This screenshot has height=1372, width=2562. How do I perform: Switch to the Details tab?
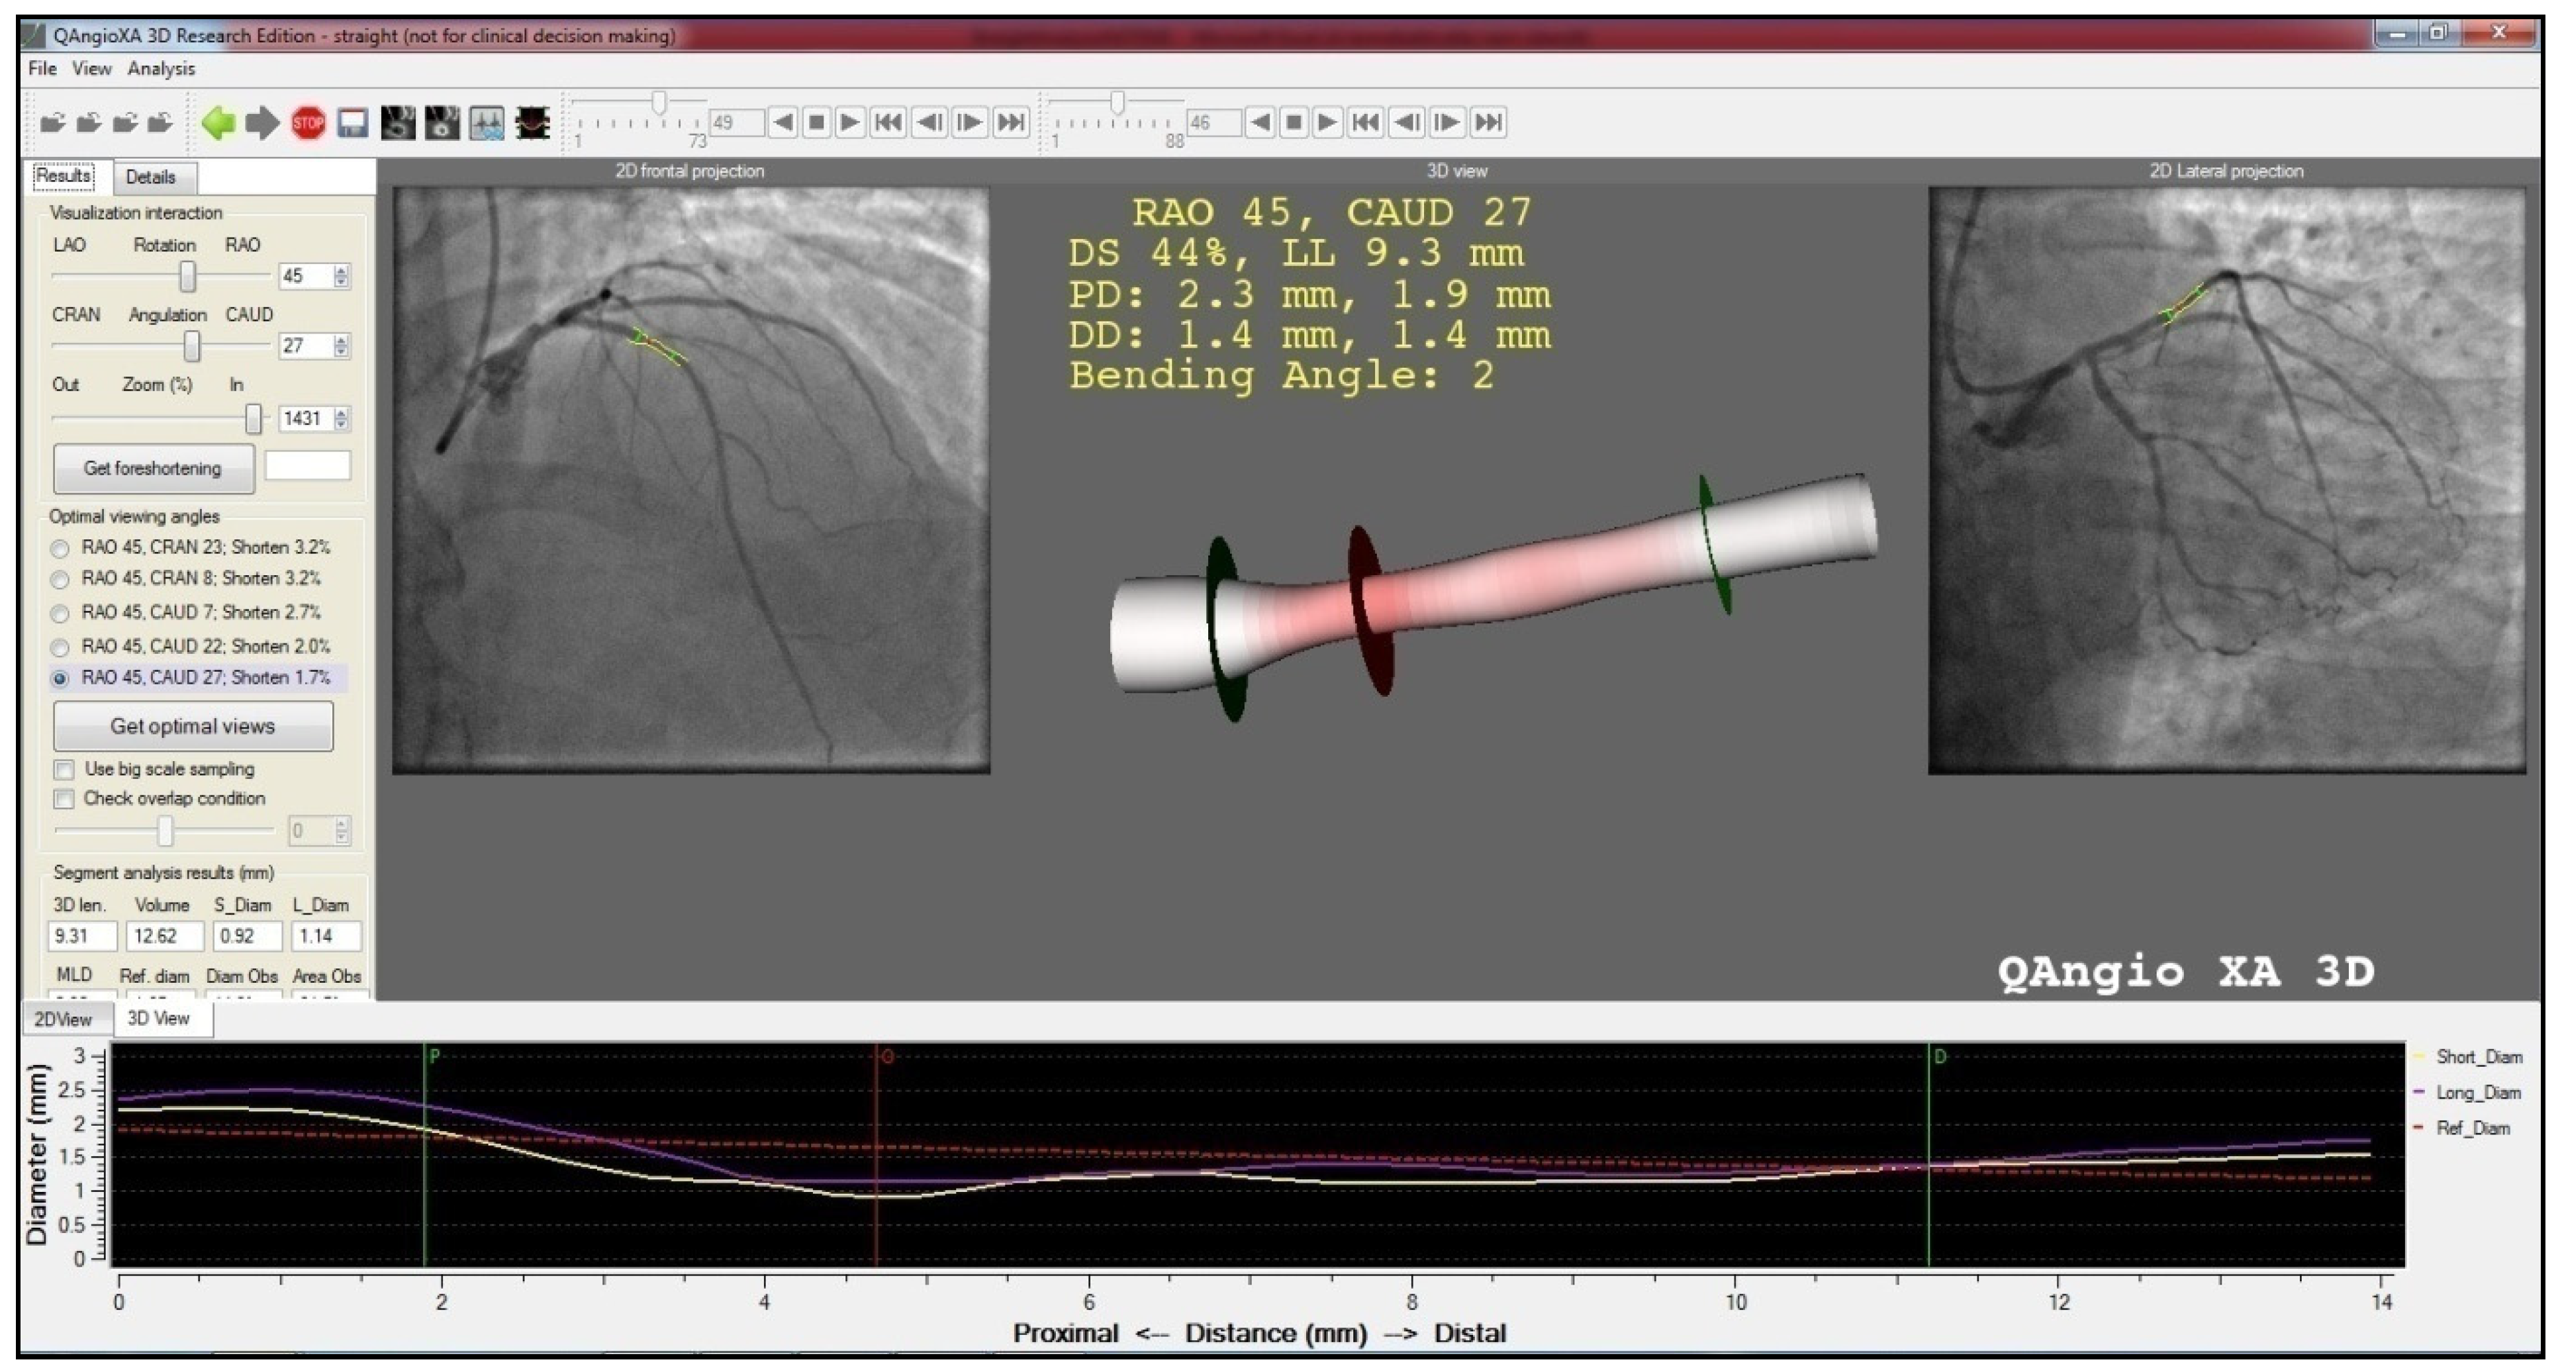tap(150, 177)
